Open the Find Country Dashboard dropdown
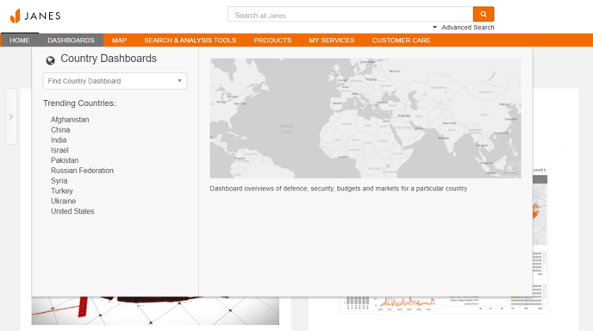Image resolution: width=593 pixels, height=331 pixels. (x=115, y=81)
